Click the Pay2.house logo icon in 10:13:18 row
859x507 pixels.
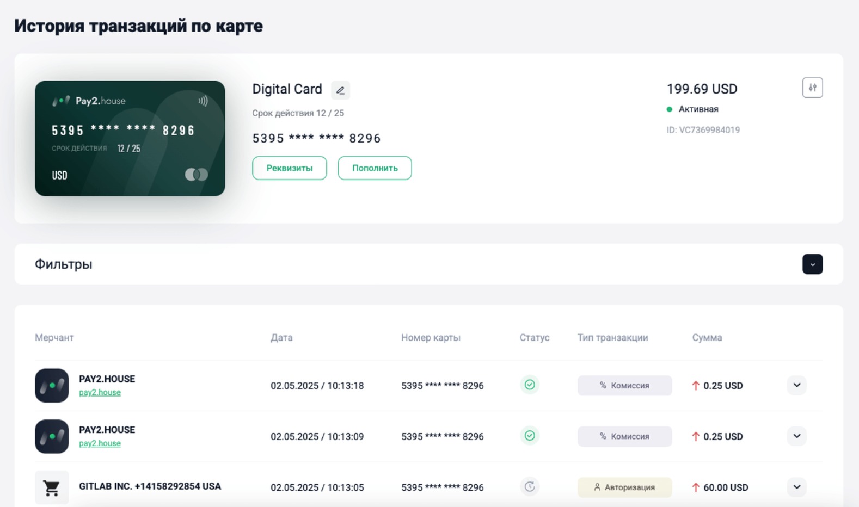tap(52, 385)
